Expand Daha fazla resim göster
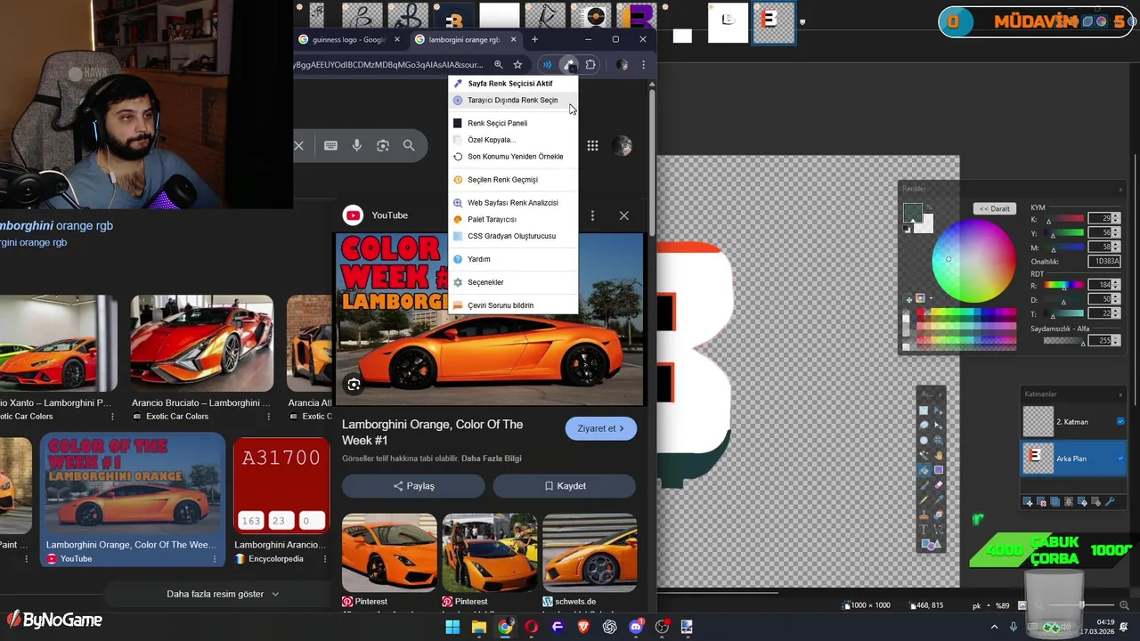Viewport: 1140px width, 641px height. (223, 594)
